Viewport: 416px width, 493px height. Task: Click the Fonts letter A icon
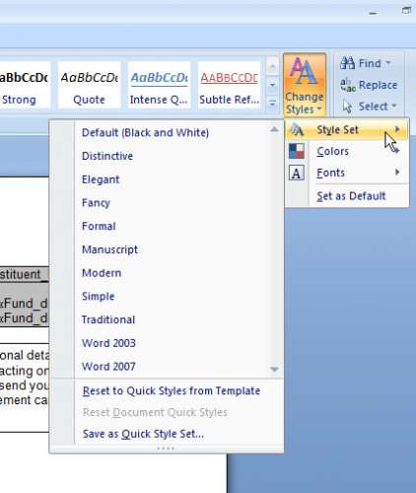pos(297,173)
